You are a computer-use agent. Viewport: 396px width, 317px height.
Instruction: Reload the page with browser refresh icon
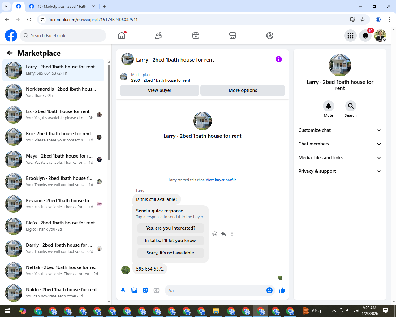pyautogui.click(x=29, y=20)
